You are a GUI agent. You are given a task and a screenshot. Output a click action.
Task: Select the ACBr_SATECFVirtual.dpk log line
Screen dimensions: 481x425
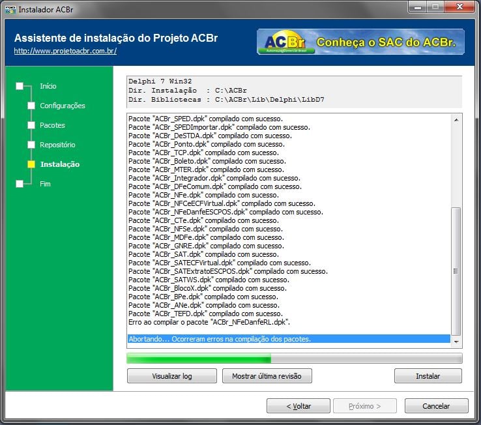coord(220,263)
